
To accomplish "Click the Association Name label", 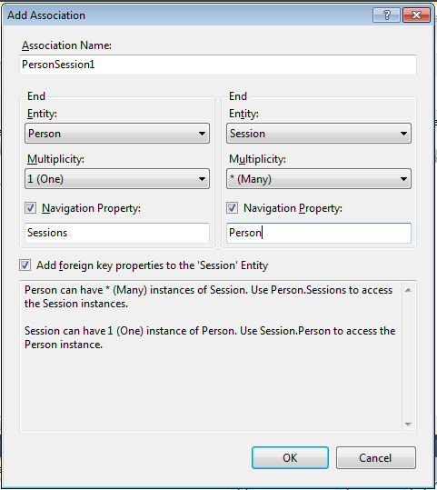I will click(x=66, y=45).
